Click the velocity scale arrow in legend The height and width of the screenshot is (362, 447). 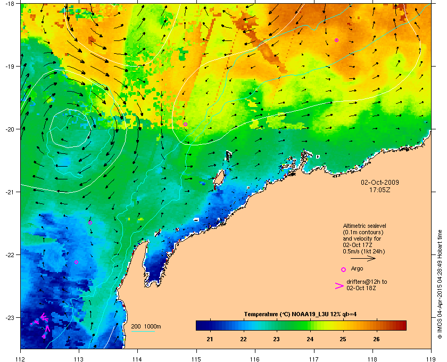363,259
